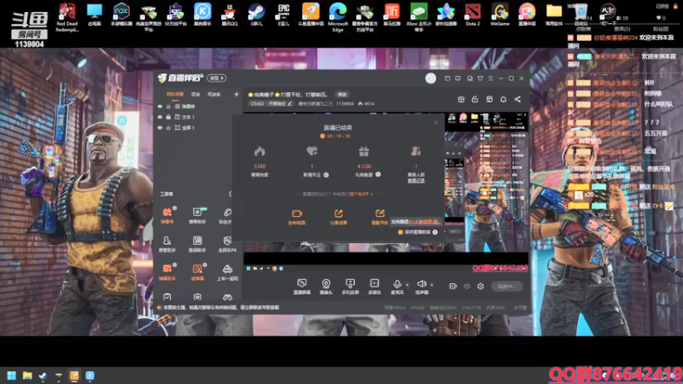
Task: Click the share icon in stream header
Action: coord(517,99)
